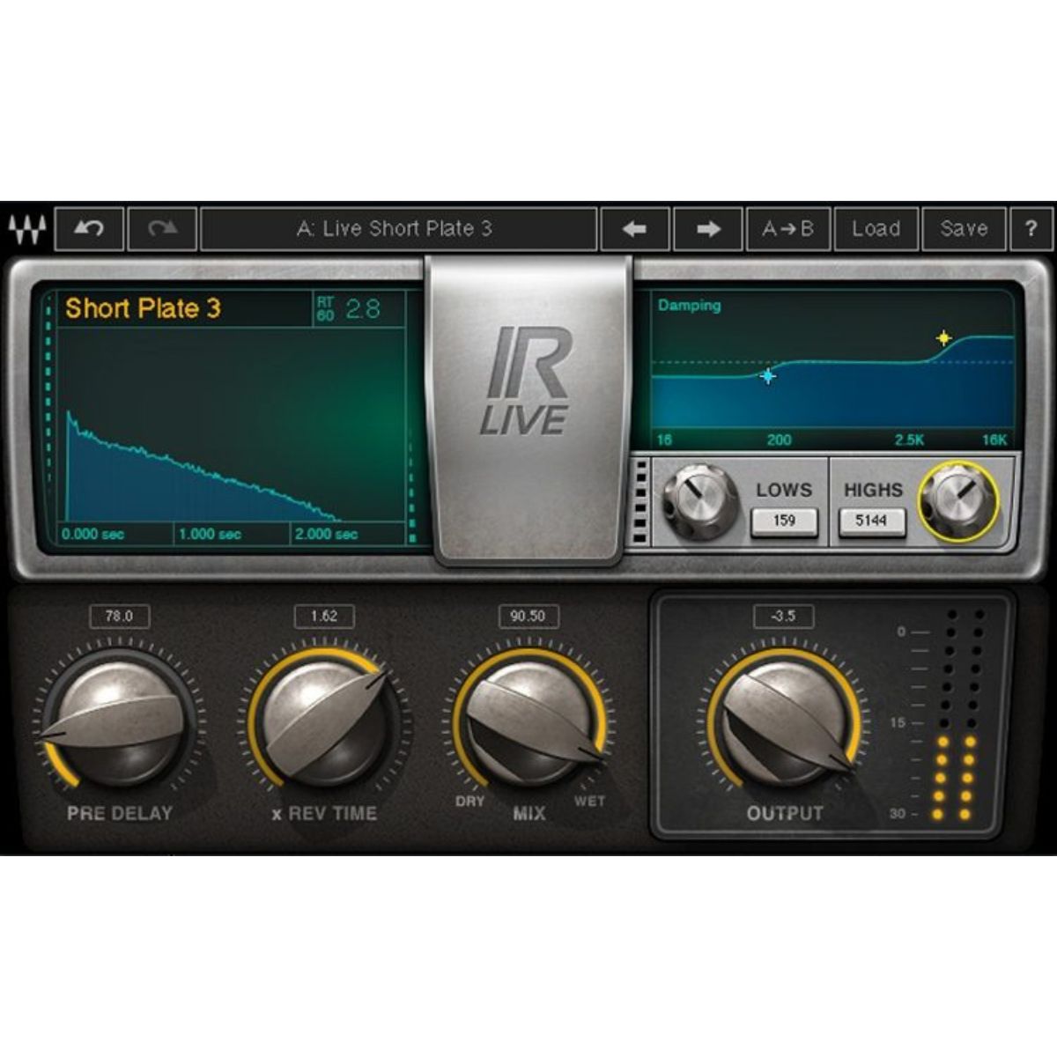1057x1057 pixels.
Task: Select the yellow marker on the Damping graph
Action: click(x=945, y=336)
